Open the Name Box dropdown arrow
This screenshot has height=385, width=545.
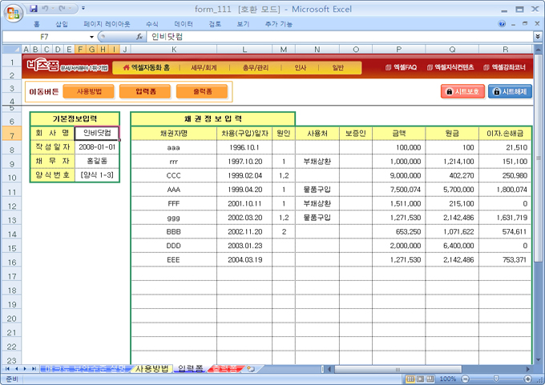92,37
